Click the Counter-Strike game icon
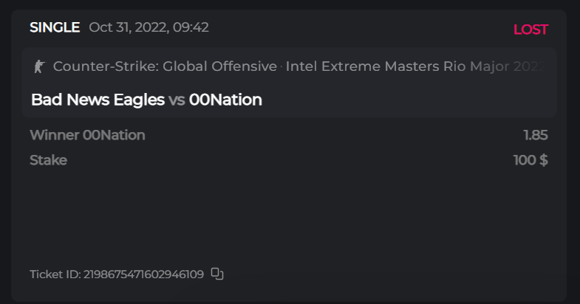The height and width of the screenshot is (304, 580). 39,66
